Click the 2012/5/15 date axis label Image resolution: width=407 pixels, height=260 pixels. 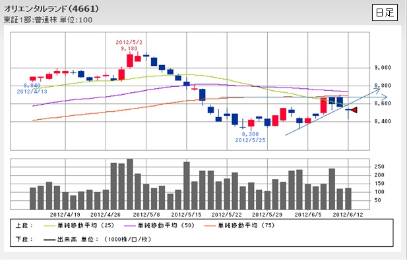[187, 215]
